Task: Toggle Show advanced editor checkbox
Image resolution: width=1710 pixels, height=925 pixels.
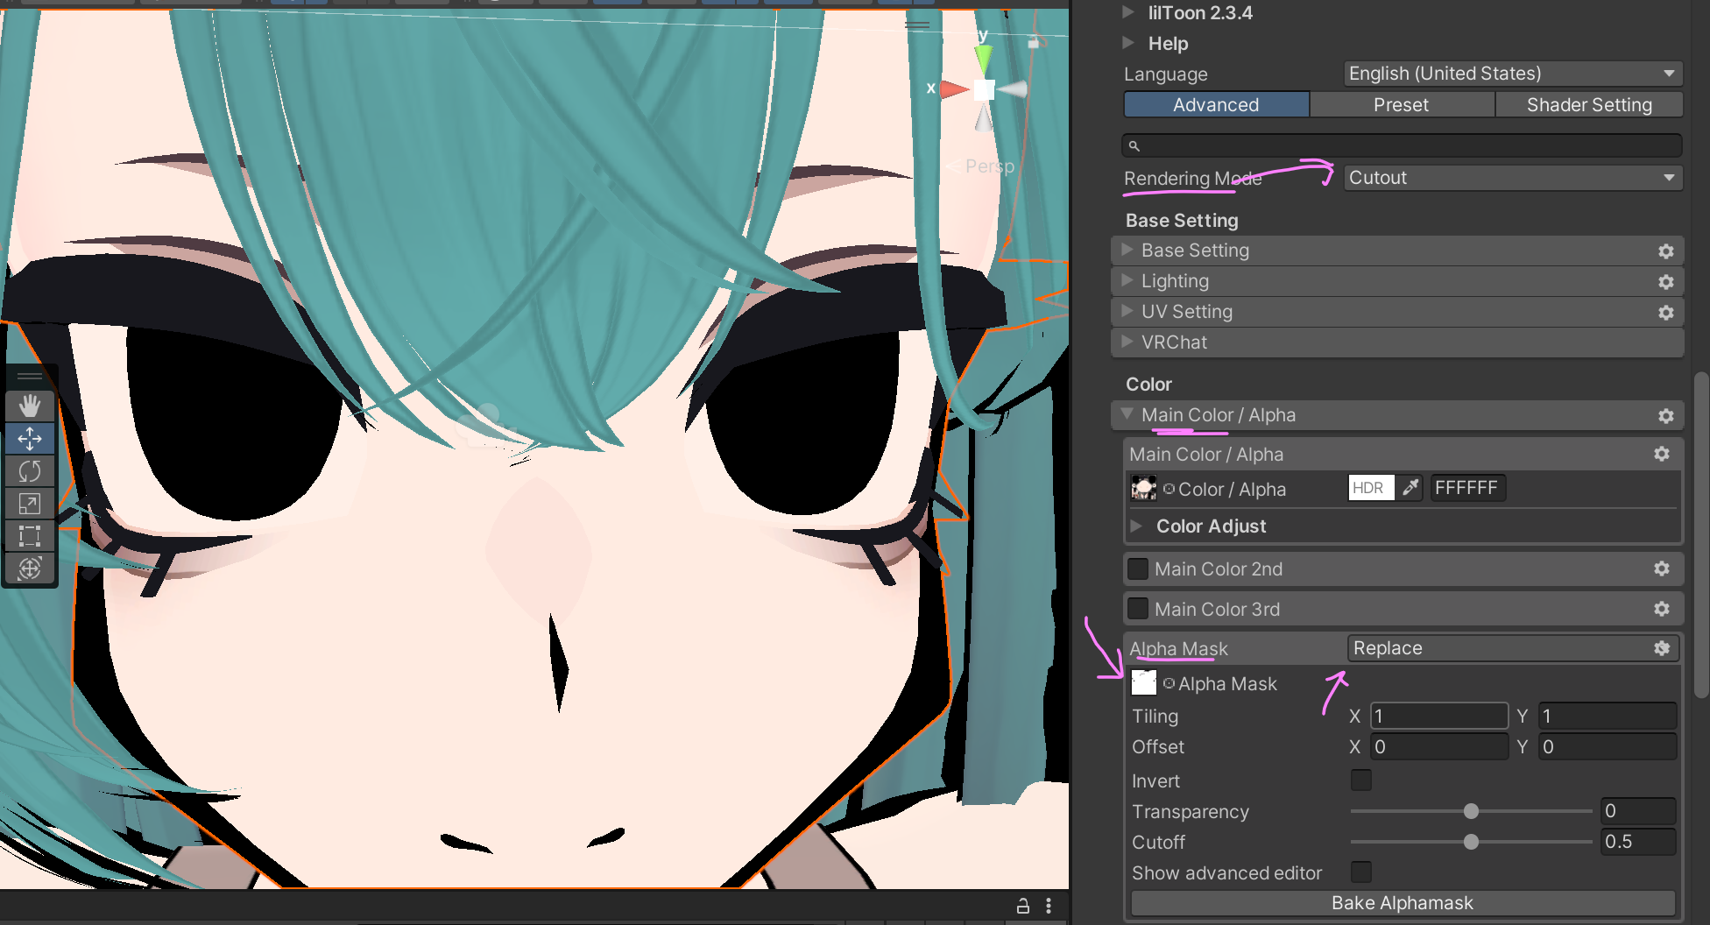Action: (x=1360, y=872)
